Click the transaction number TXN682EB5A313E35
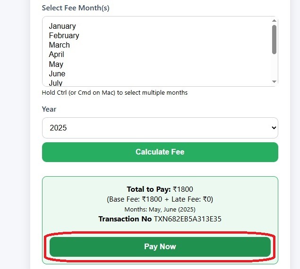The image size is (300, 269). [188, 219]
